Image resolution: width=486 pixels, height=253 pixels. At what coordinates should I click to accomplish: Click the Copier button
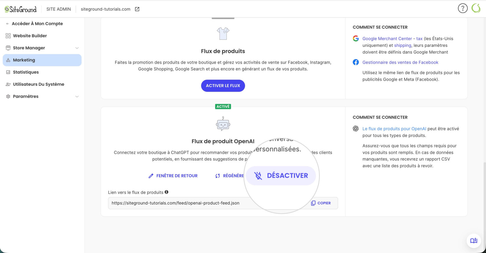pyautogui.click(x=321, y=203)
